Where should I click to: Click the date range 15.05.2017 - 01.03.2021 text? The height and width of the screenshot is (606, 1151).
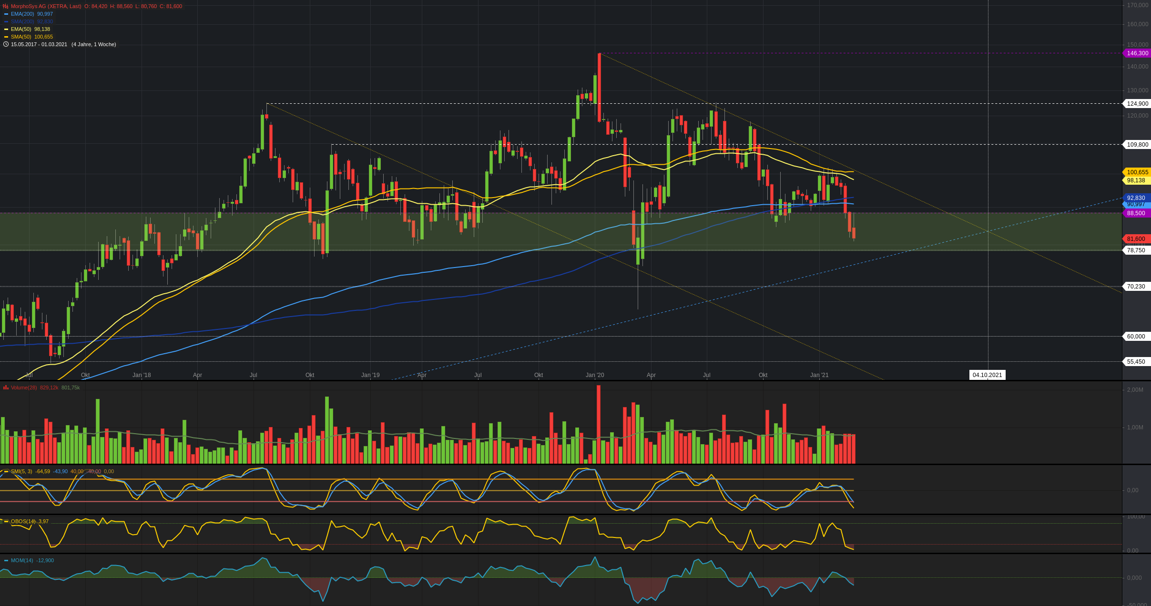(39, 44)
